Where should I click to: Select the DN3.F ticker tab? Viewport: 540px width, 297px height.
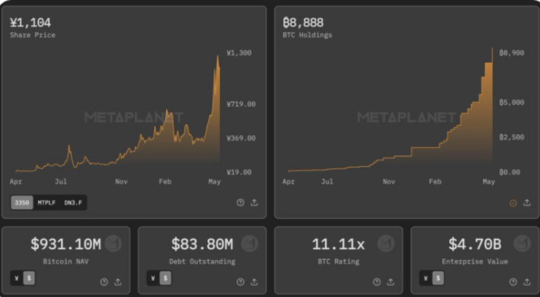point(74,203)
